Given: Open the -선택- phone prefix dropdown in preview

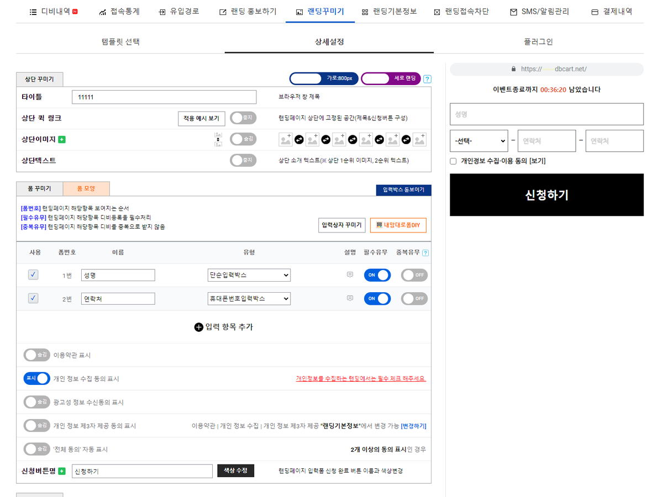Looking at the screenshot, I should 479,141.
